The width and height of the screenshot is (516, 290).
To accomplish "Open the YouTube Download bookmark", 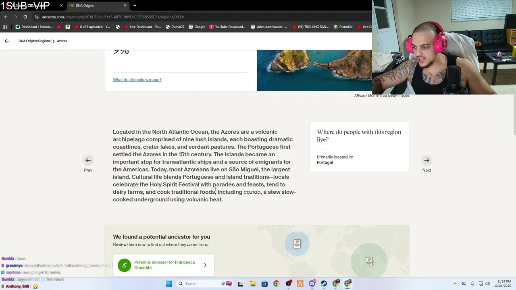I will (227, 27).
